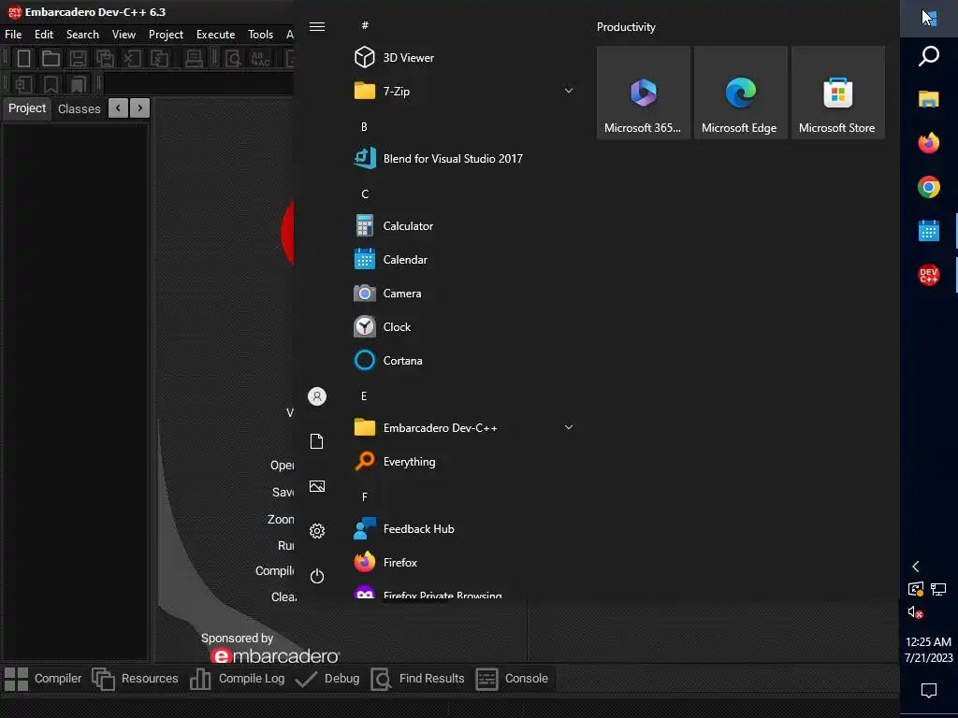This screenshot has width=958, height=718.
Task: Open the Console bottom panel tab
Action: click(512, 679)
